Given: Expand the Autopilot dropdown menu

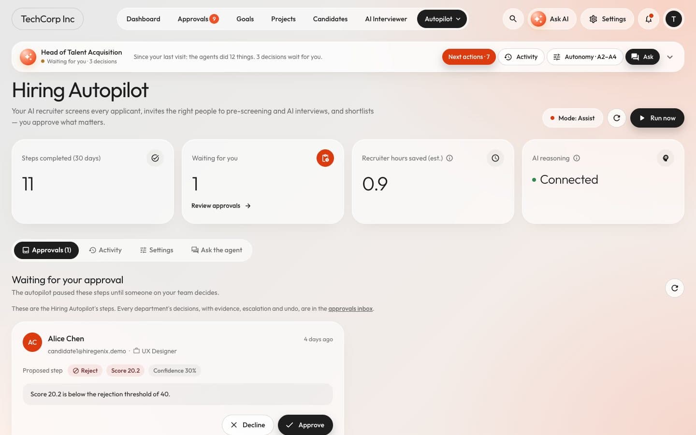Looking at the screenshot, I should (442, 19).
